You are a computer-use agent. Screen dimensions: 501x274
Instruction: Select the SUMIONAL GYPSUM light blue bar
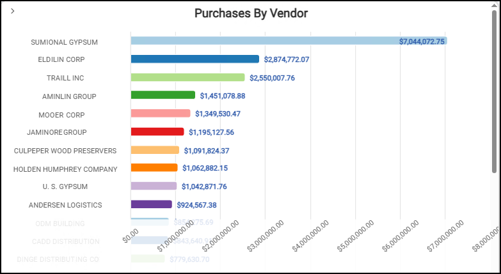[289, 40]
